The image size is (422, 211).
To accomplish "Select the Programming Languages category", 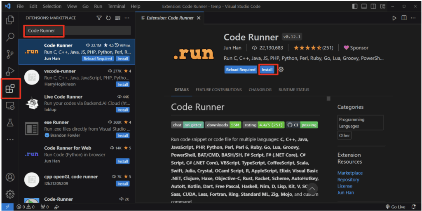I will coord(360,123).
